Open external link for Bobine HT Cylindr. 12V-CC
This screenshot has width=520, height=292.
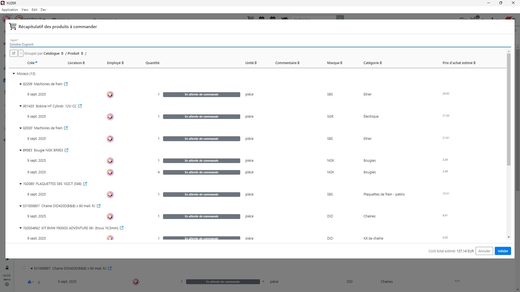[x=80, y=106]
